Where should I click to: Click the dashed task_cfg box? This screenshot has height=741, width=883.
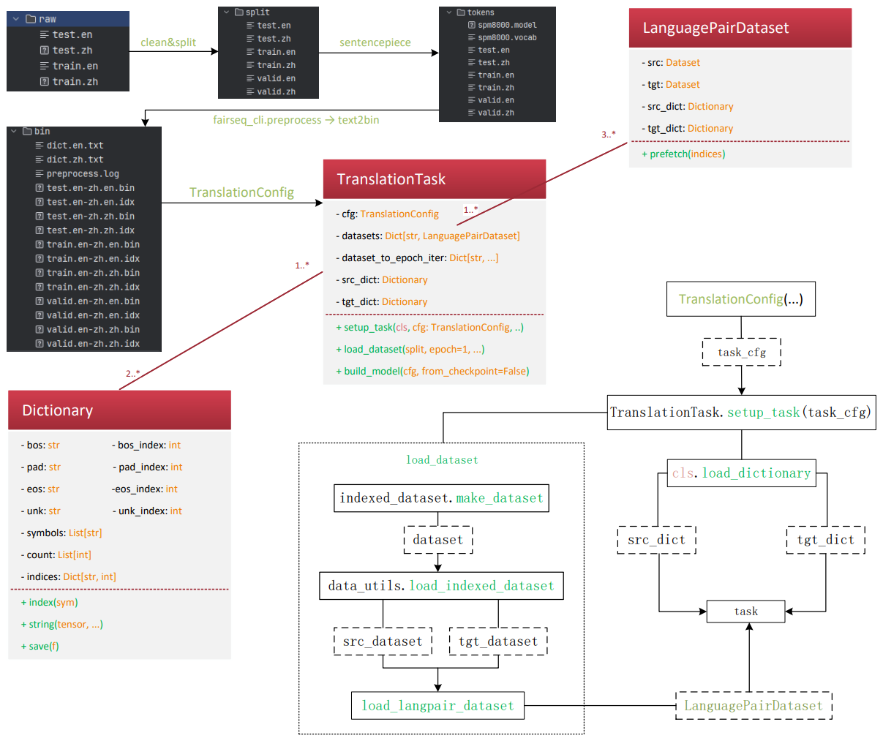(x=741, y=352)
